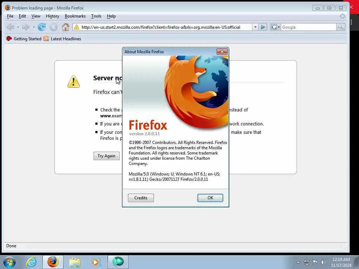Click the Getting Started bookmark icon
Screen dimensions: 359x269
tap(9, 39)
